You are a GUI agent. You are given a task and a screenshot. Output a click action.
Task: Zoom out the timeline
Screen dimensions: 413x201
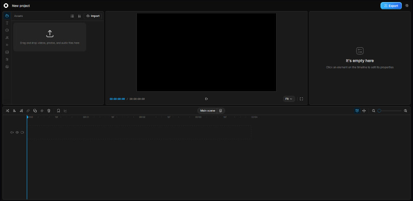[373, 111]
